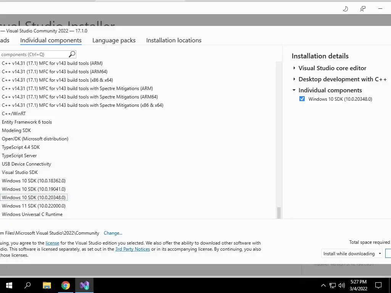
Task: Select Windows 10 SDK (10.0.18362.0)
Action: click(x=34, y=180)
